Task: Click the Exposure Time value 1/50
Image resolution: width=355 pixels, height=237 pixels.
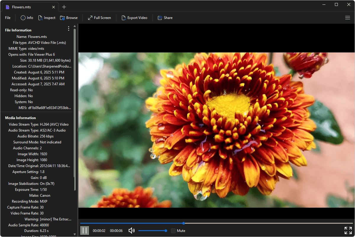Action: (43, 190)
